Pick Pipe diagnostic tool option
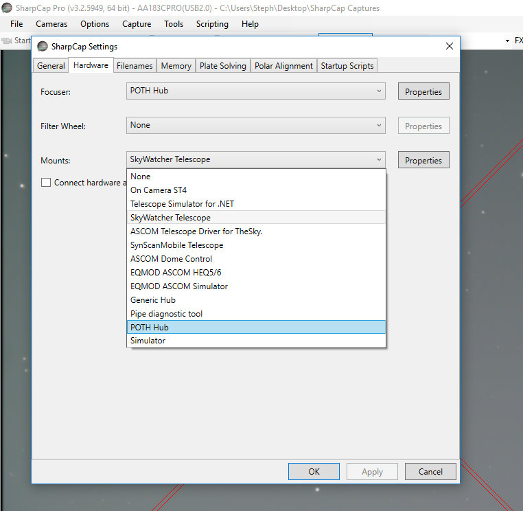This screenshot has width=523, height=511. pos(256,314)
